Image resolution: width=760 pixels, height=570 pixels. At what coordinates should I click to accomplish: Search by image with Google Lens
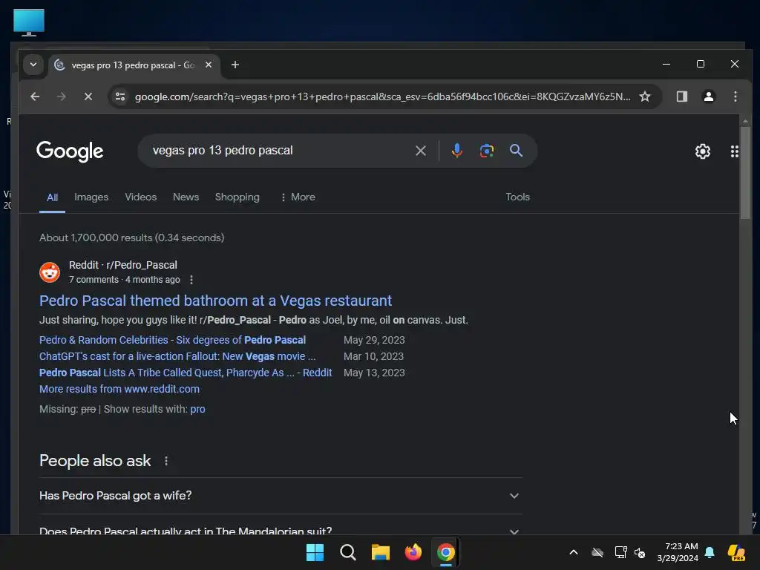click(487, 151)
